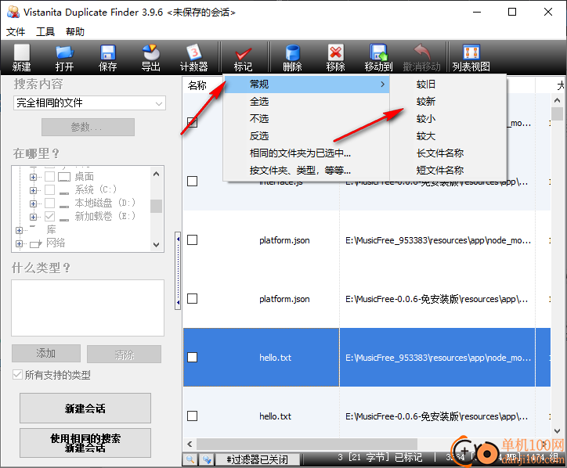Check the 本地磁盘 (D:) checkbox
Screen dimensions: 567x468
[50, 203]
